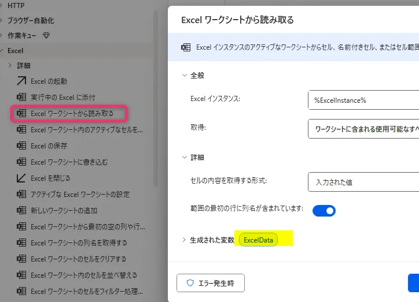
Task: Collapse the 詳細 section in the dialog
Action: point(185,157)
